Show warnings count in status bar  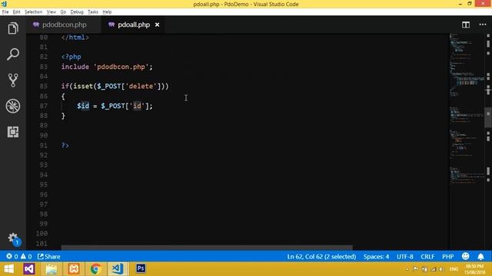(x=26, y=257)
